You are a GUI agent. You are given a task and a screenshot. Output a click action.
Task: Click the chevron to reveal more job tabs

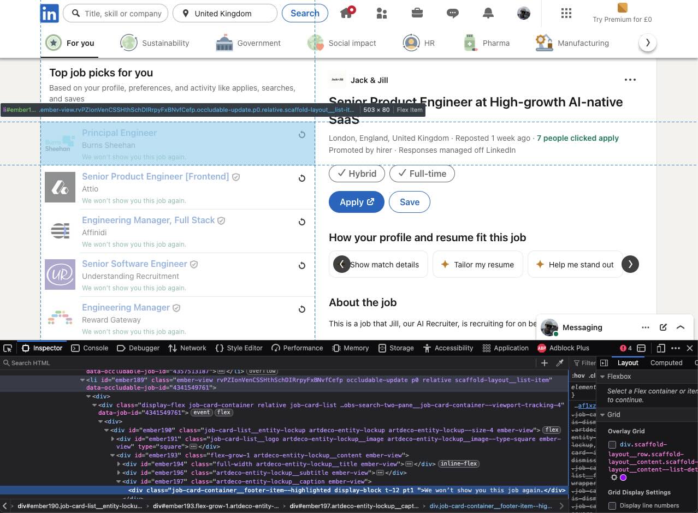(648, 42)
